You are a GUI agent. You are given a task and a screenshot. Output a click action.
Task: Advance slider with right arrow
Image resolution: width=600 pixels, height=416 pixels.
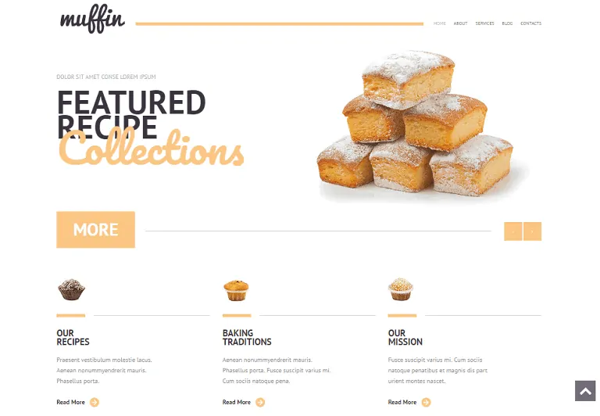pos(533,231)
